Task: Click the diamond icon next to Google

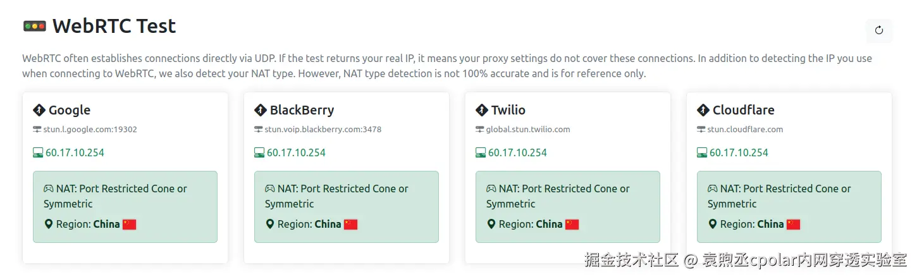Action: (x=39, y=110)
